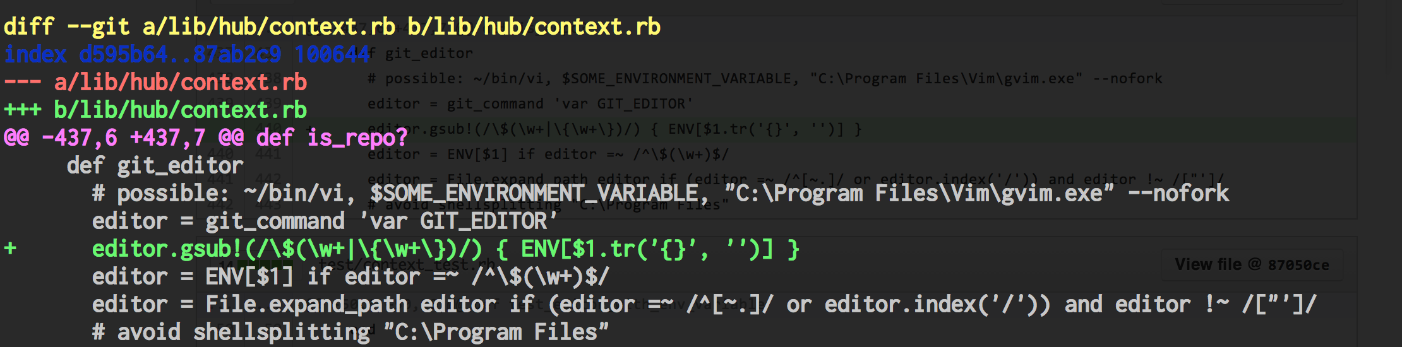Open the faint test/context_test.rb file link
The image size is (1402, 347).
click(407, 265)
